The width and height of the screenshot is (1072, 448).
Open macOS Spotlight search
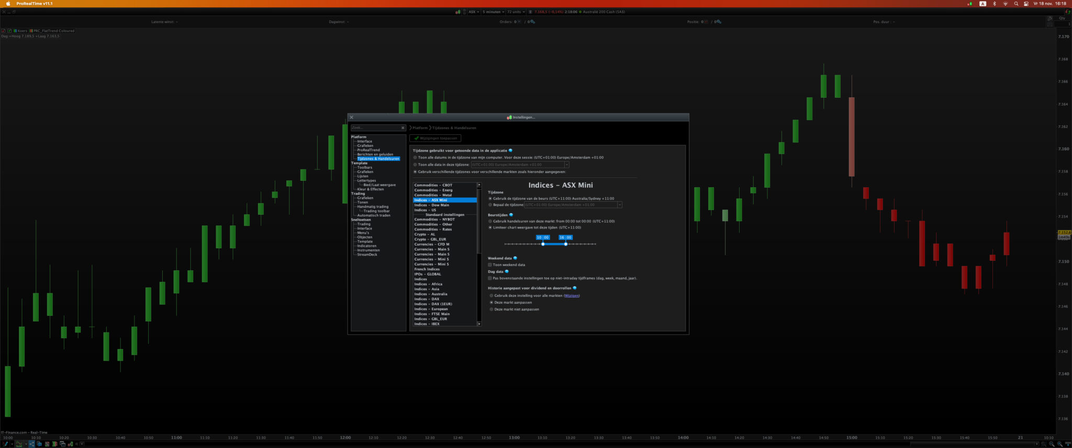(x=1016, y=4)
